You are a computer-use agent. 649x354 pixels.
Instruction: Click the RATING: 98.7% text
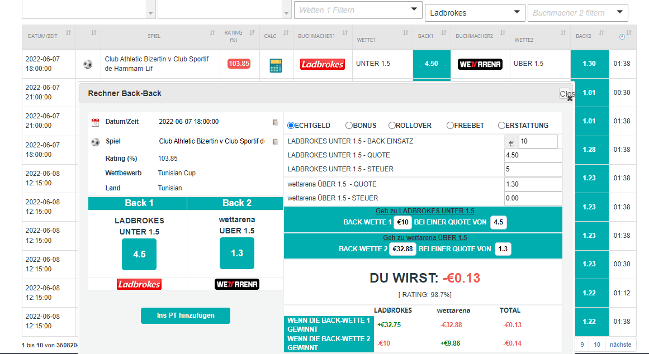[x=425, y=295]
